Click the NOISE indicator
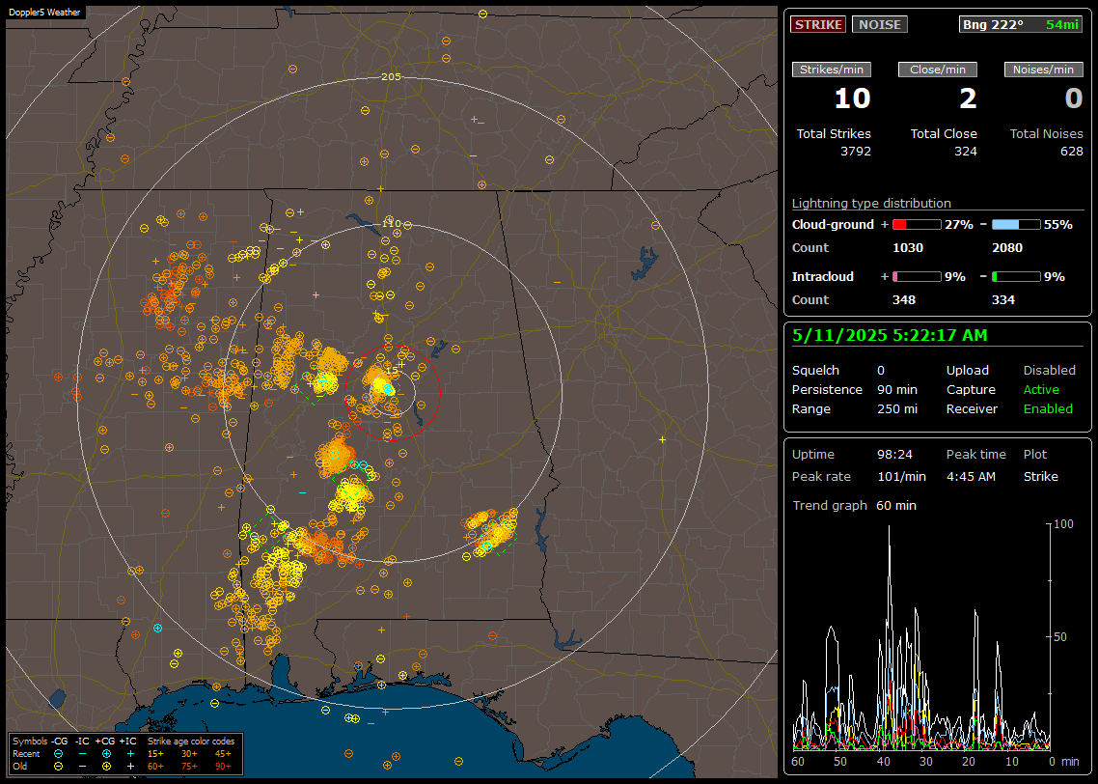The height and width of the screenshot is (784, 1098). coord(880,24)
